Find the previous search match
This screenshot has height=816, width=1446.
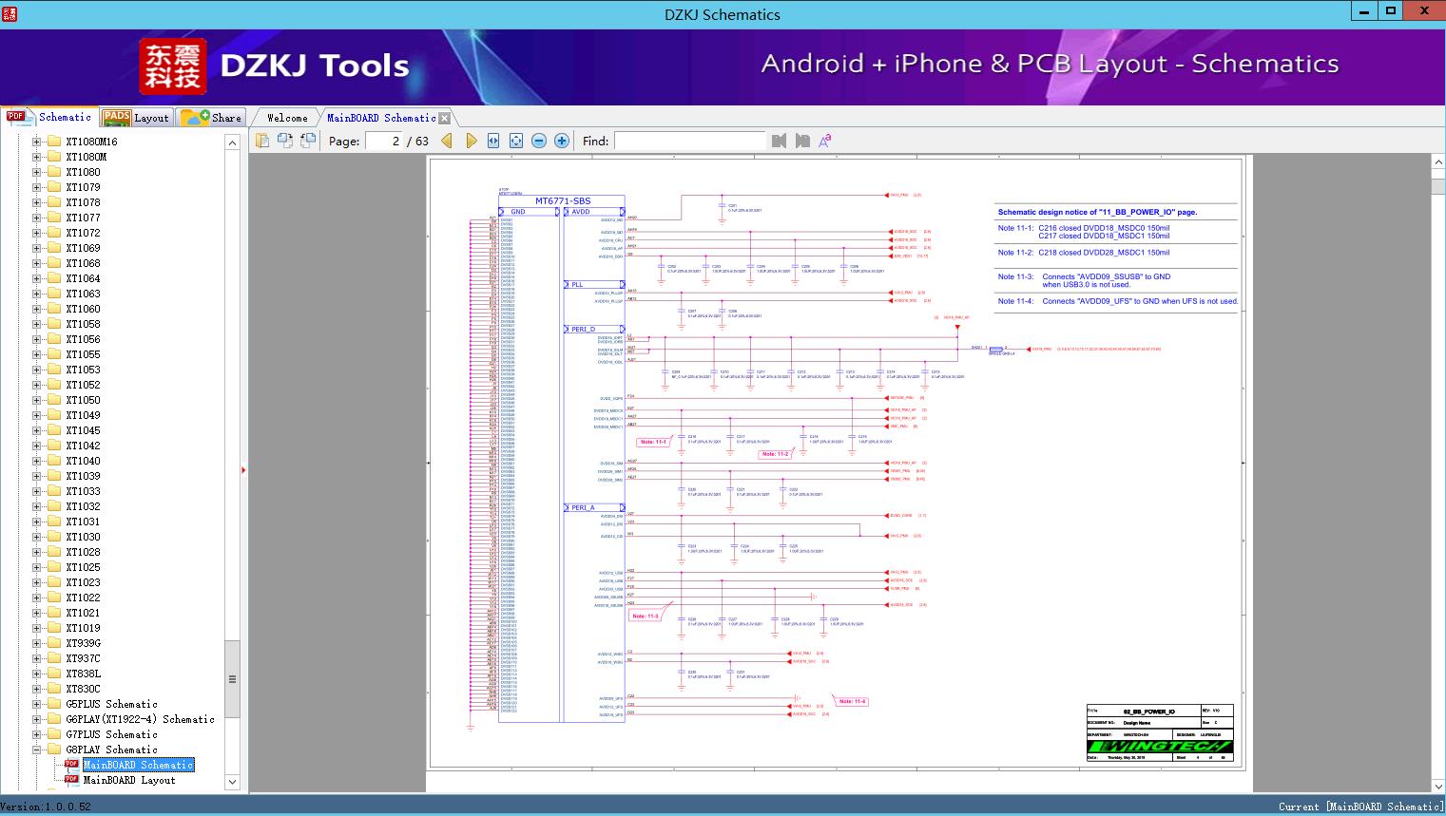(x=780, y=141)
